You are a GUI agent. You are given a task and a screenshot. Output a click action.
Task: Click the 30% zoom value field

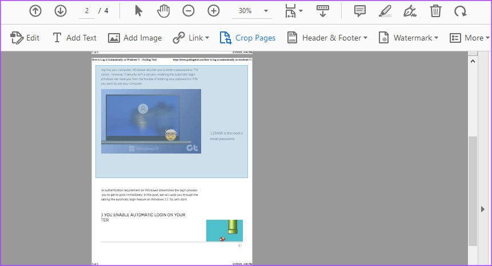click(x=245, y=11)
